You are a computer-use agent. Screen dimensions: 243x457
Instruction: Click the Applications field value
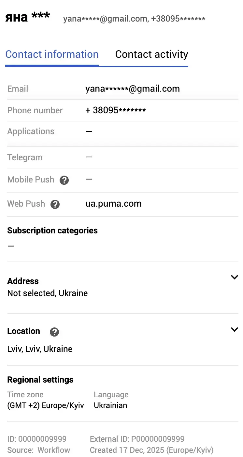89,131
